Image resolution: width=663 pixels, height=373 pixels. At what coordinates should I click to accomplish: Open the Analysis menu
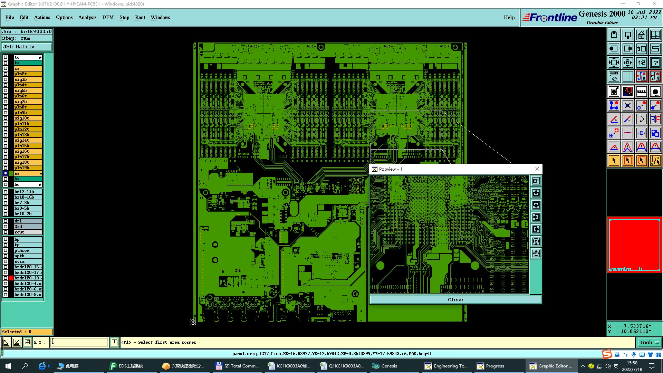[x=87, y=17]
